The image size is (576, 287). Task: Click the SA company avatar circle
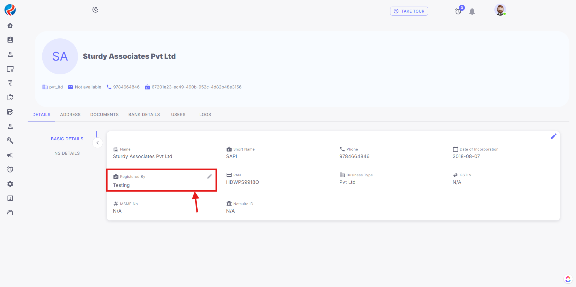point(60,56)
